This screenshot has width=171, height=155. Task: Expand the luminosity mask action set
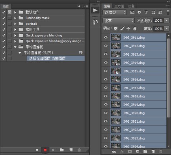pos(15,18)
